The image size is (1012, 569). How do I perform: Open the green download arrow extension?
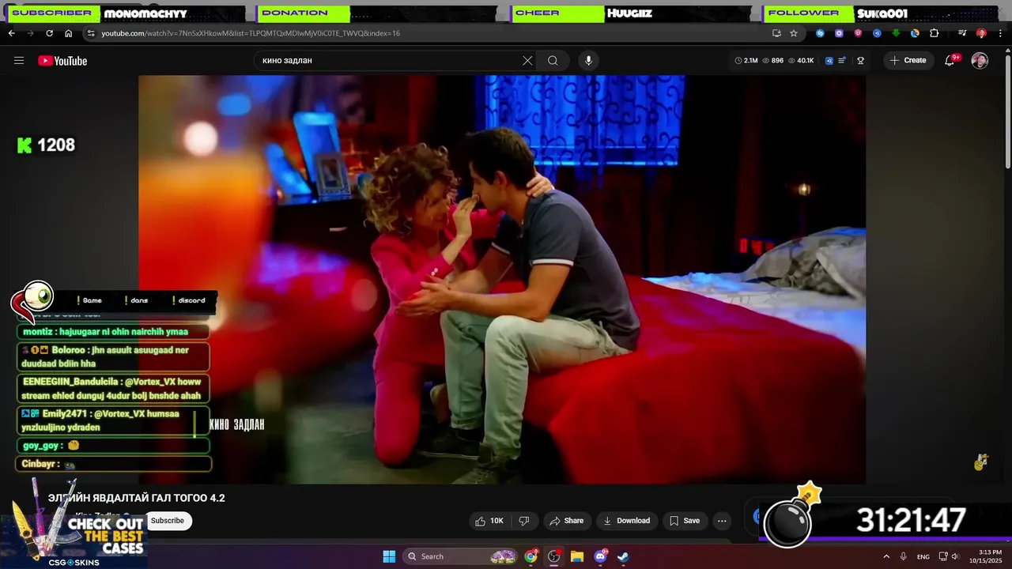(x=896, y=33)
